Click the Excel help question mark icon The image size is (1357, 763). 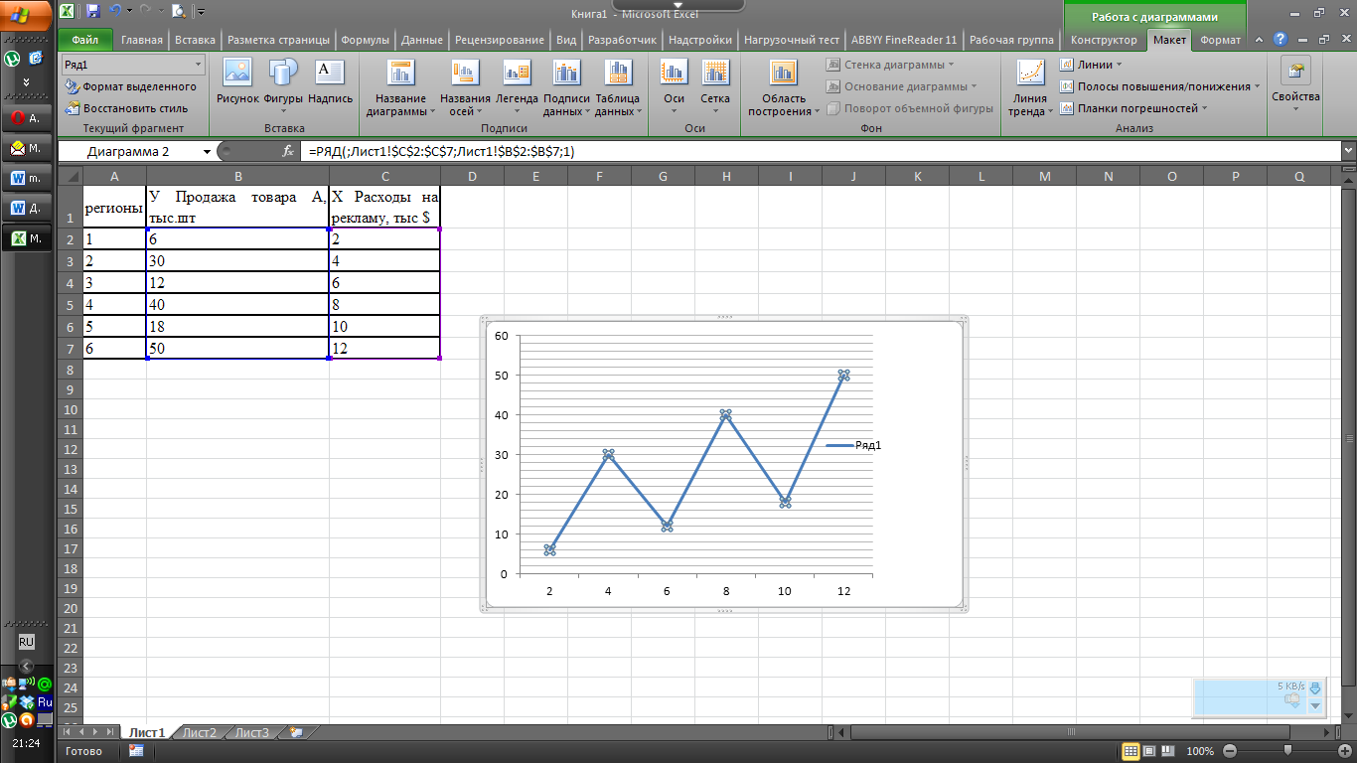(1282, 40)
